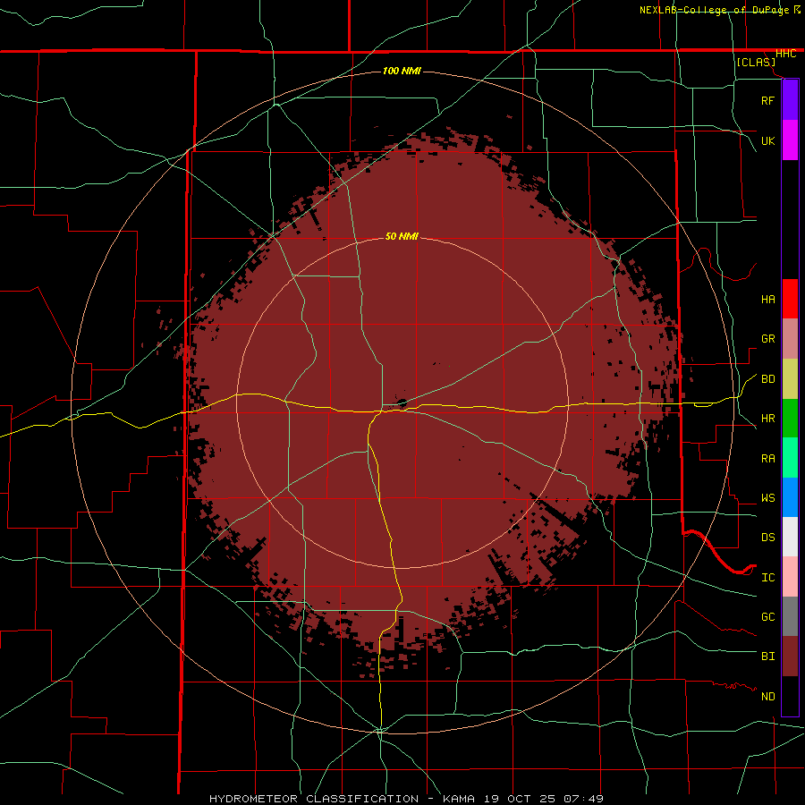Click the "NEXLAB-College of DuPage" credit text

pos(716,10)
